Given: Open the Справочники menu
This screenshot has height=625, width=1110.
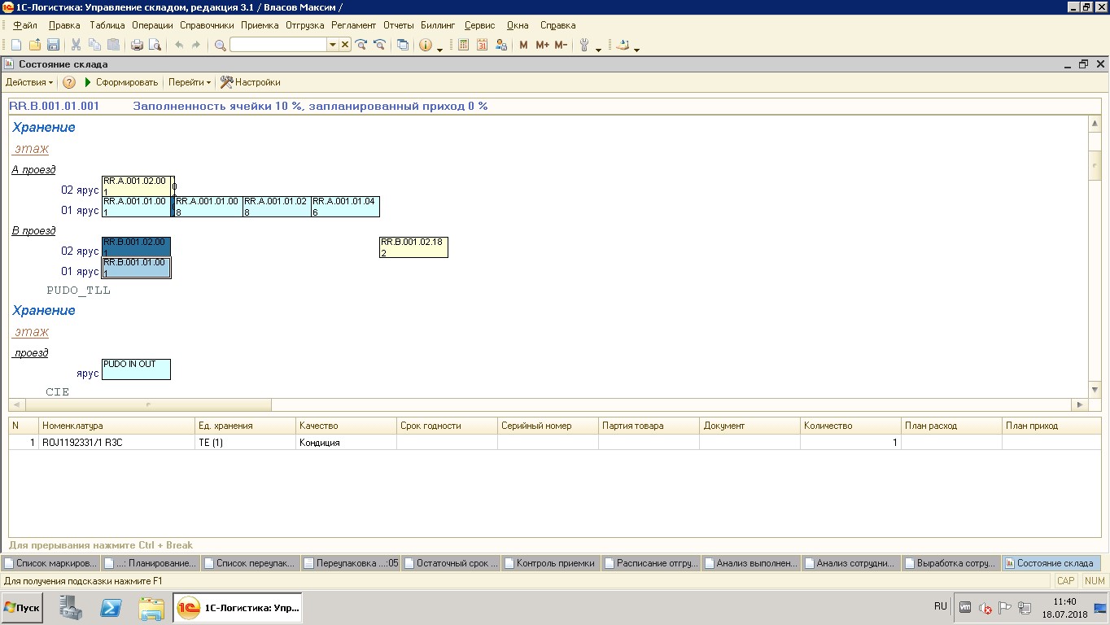Looking at the screenshot, I should pos(207,25).
